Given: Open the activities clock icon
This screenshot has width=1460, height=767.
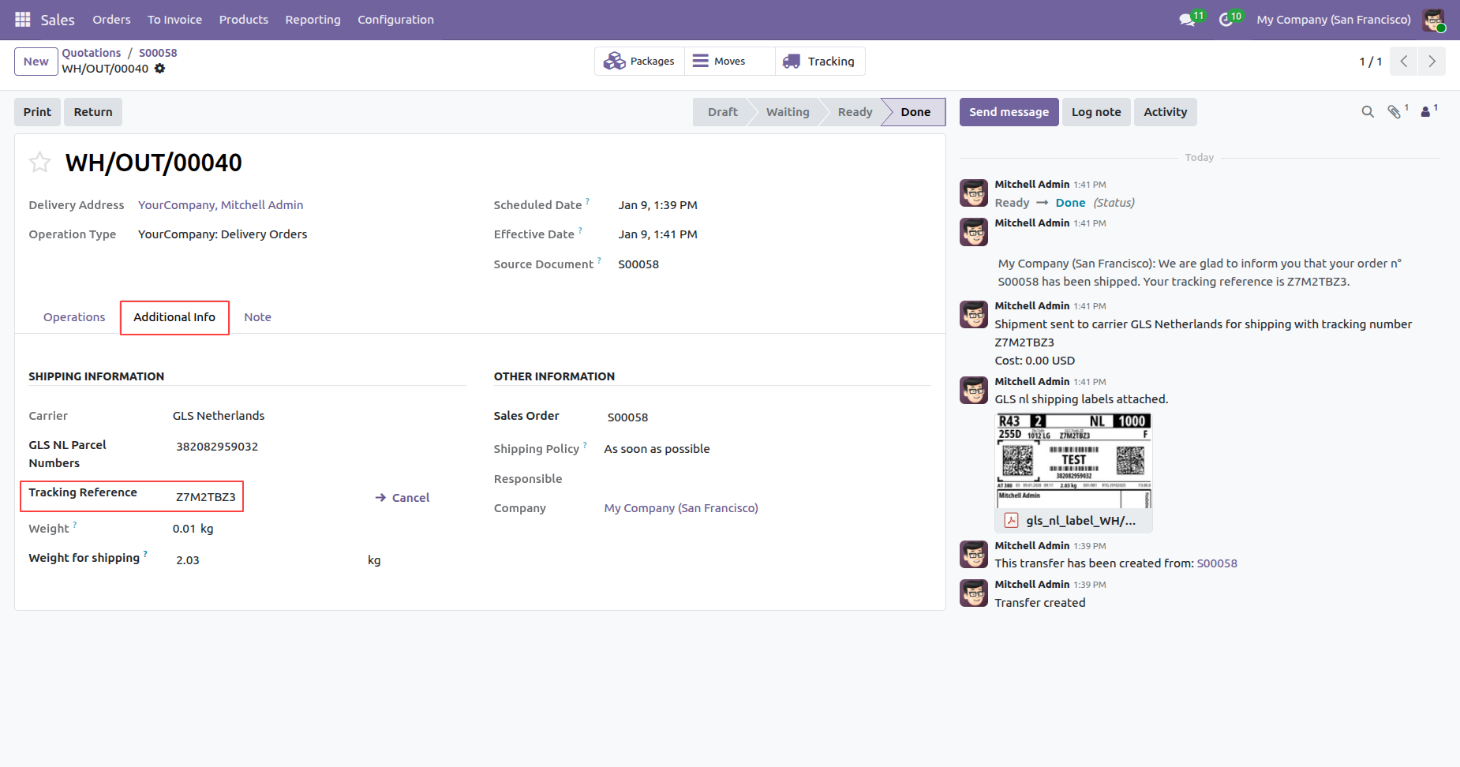Looking at the screenshot, I should [x=1226, y=20].
